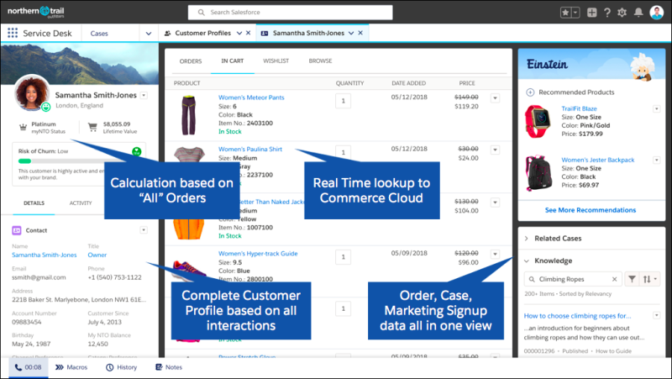Click the Lifetime Value cart icon
672x379 pixels.
coord(92,127)
